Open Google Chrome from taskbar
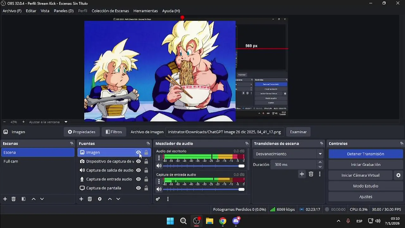 tap(223, 221)
